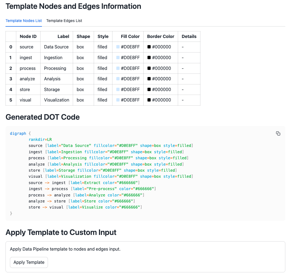Screen dimensions: 290x274
Task: Click the Generated DOT Code heading
Action: (x=42, y=117)
